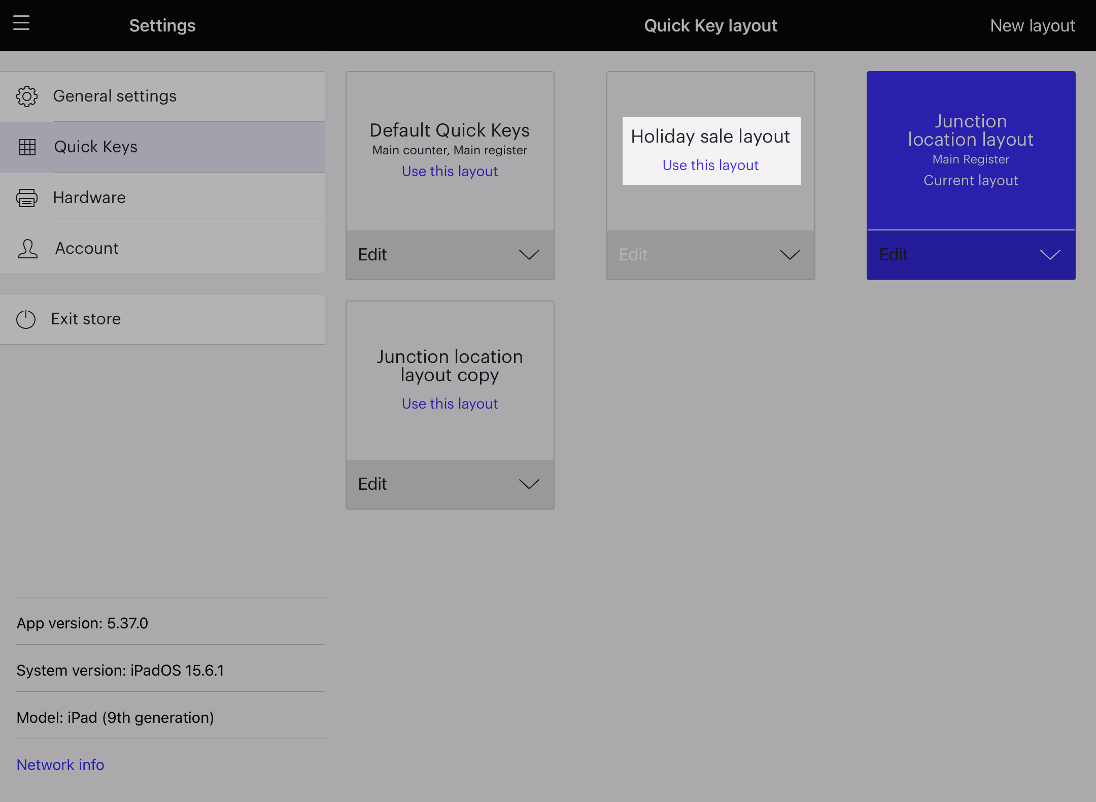Expand Holiday sale layout edit chevron
The height and width of the screenshot is (802, 1096).
click(x=790, y=255)
